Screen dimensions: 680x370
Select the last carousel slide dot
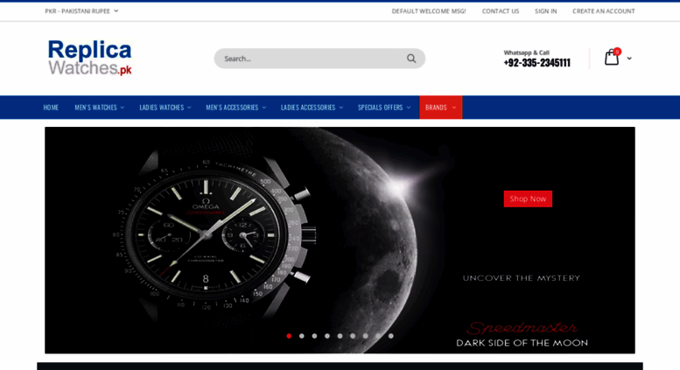tap(390, 336)
